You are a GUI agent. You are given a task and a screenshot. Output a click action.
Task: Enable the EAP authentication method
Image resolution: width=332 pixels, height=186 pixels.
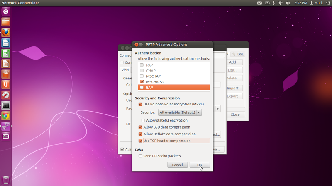pyautogui.click(x=142, y=87)
